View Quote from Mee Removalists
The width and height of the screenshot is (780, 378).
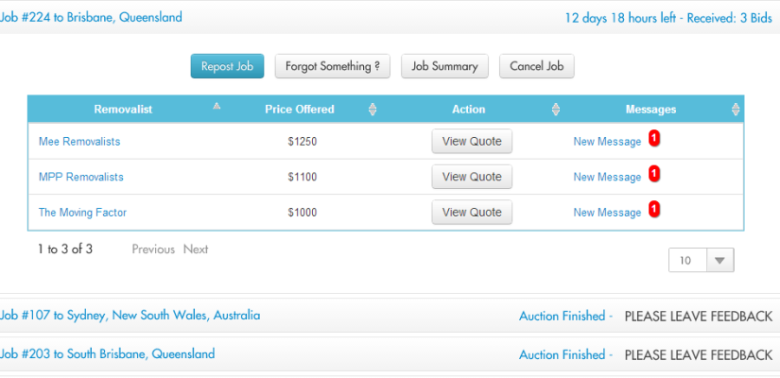click(472, 141)
